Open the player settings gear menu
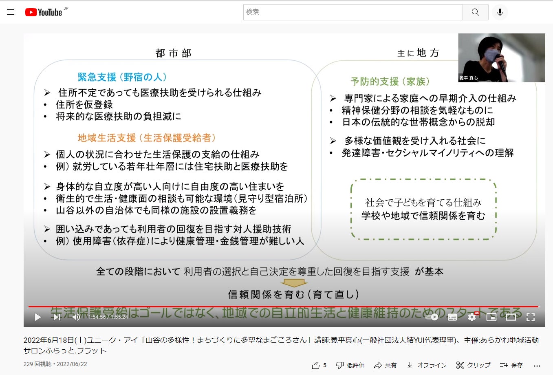Image resolution: width=553 pixels, height=375 pixels. pos(472,317)
